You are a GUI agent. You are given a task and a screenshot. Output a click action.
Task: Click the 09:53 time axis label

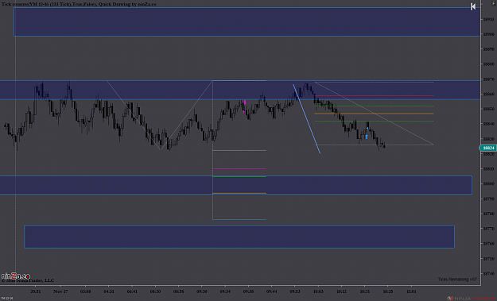click(x=295, y=291)
